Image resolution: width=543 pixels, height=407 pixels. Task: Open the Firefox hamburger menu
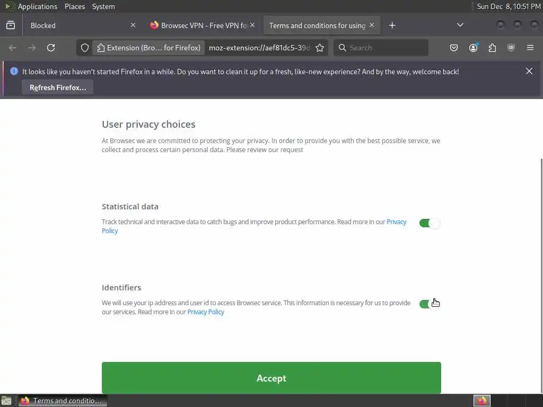click(x=530, y=48)
